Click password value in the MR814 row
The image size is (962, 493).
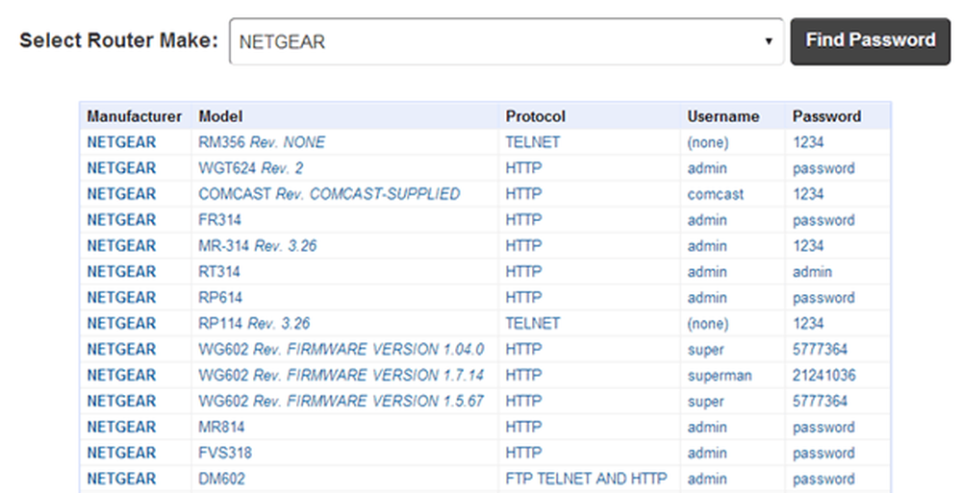[x=823, y=427]
